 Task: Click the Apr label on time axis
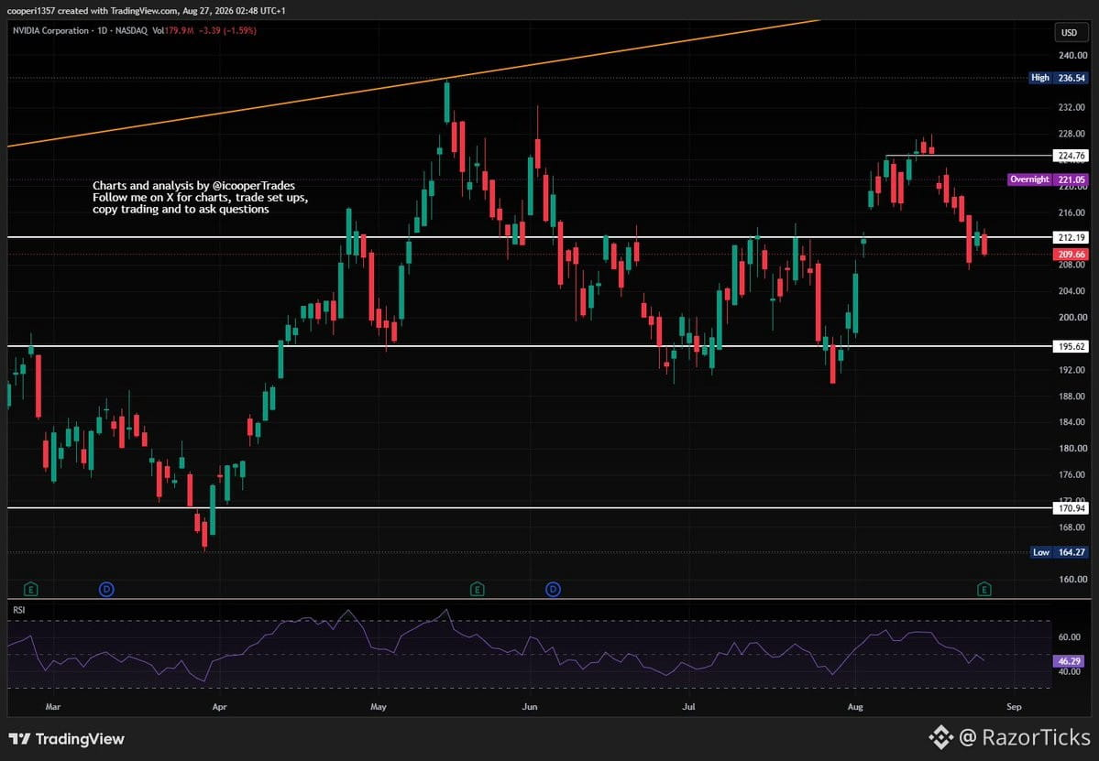point(219,706)
